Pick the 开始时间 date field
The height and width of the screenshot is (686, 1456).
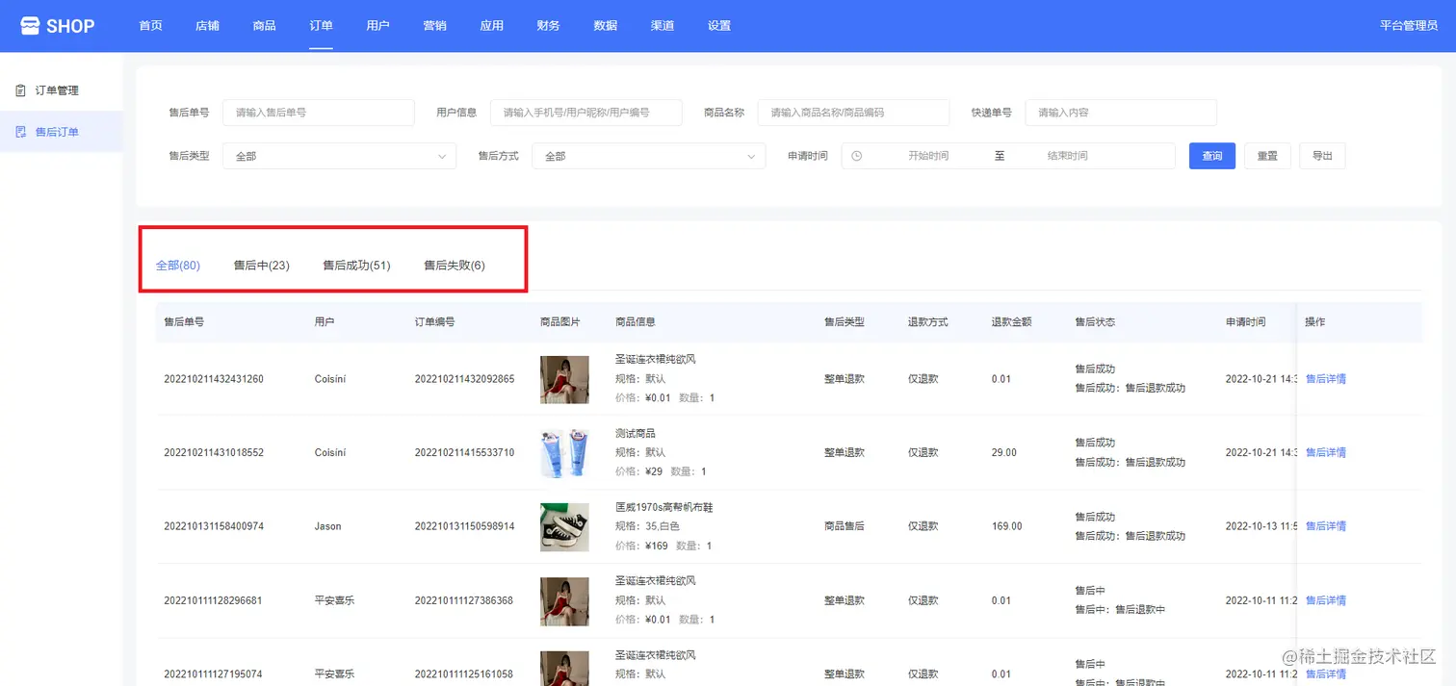(x=927, y=156)
